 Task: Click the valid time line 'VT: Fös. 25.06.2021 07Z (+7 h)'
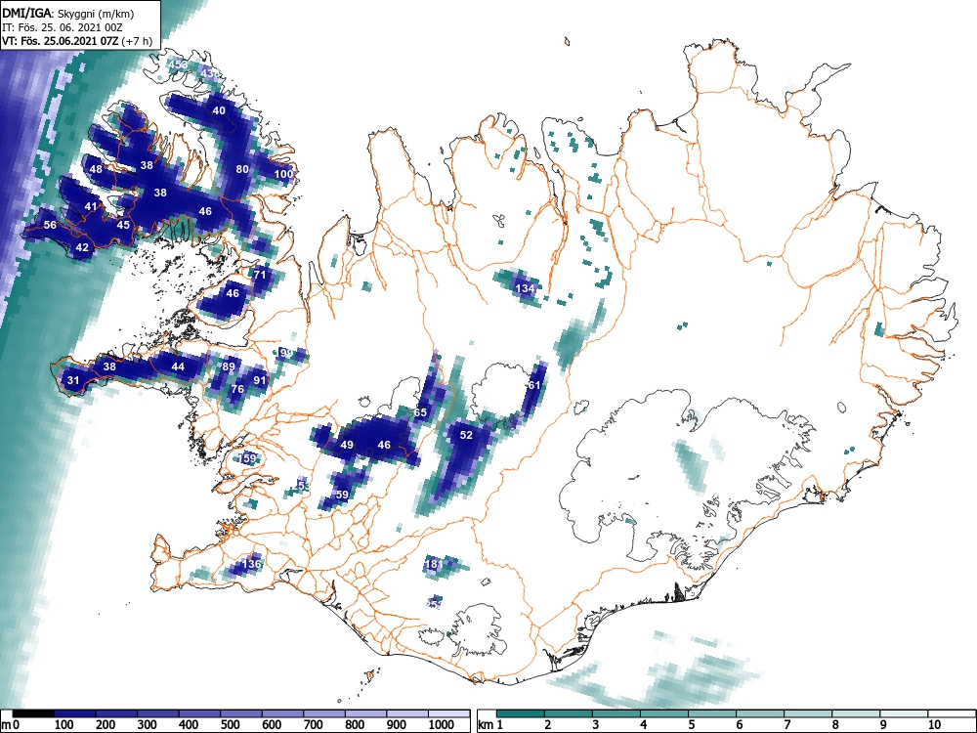pos(76,41)
